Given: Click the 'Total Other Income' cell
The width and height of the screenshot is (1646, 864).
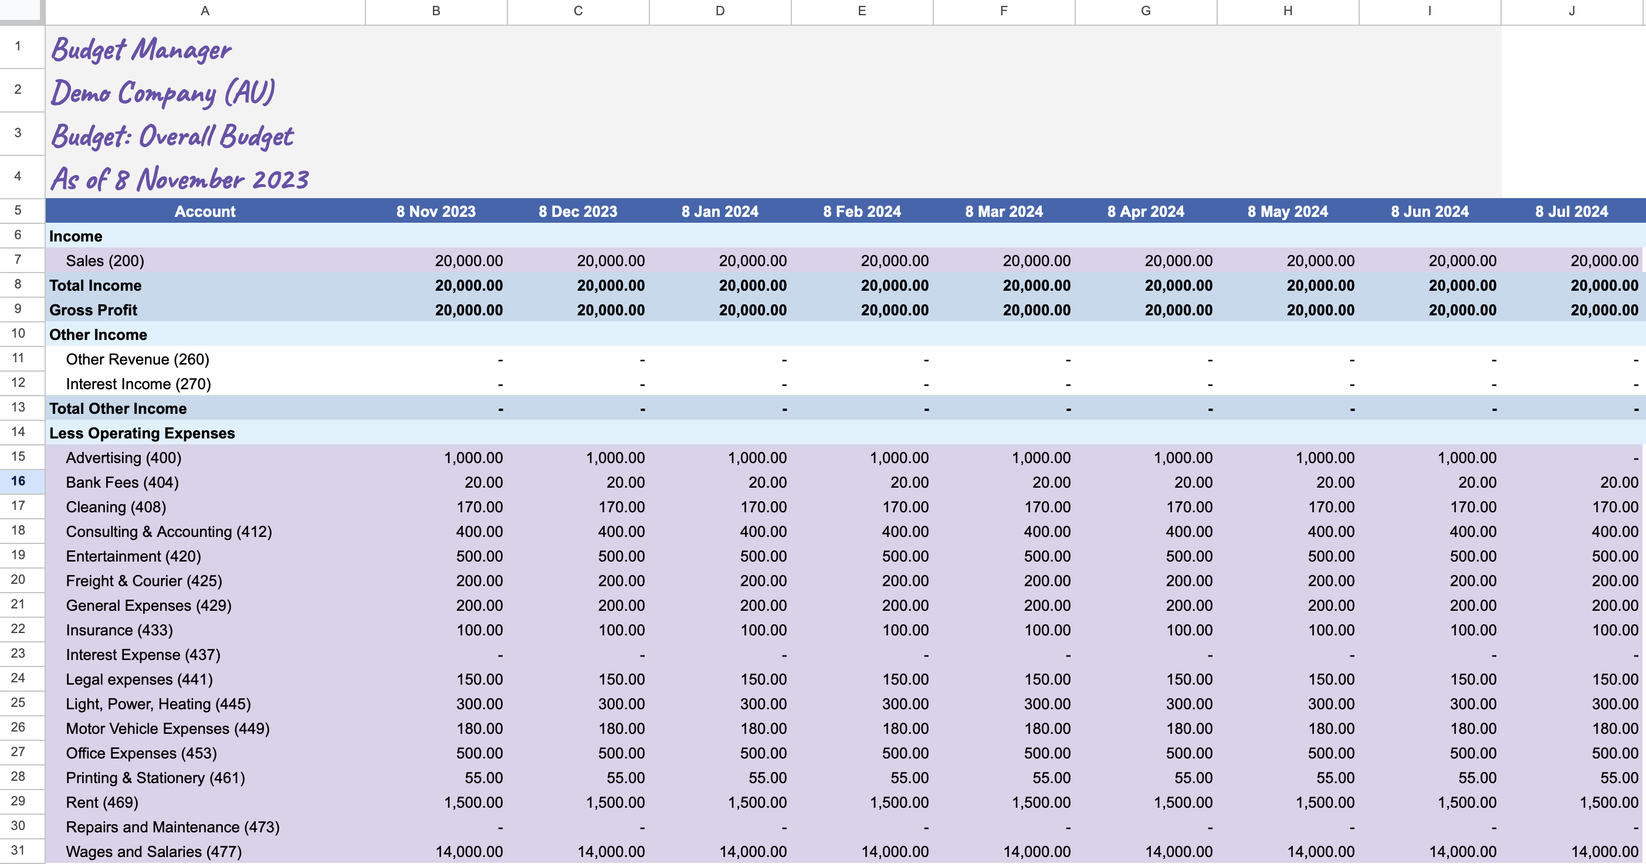Looking at the screenshot, I should pos(205,409).
